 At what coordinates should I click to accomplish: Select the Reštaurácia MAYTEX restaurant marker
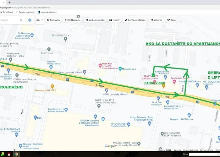click(52, 86)
